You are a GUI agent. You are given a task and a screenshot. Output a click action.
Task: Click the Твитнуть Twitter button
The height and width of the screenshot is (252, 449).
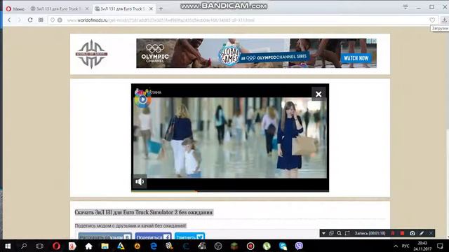click(189, 237)
